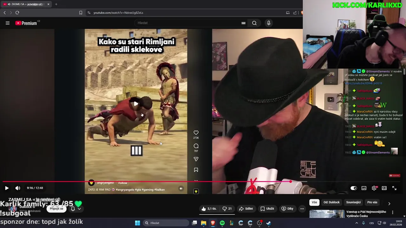Select the ZASMEJ SA browser tab
This screenshot has width=406, height=228.
pos(27,4)
